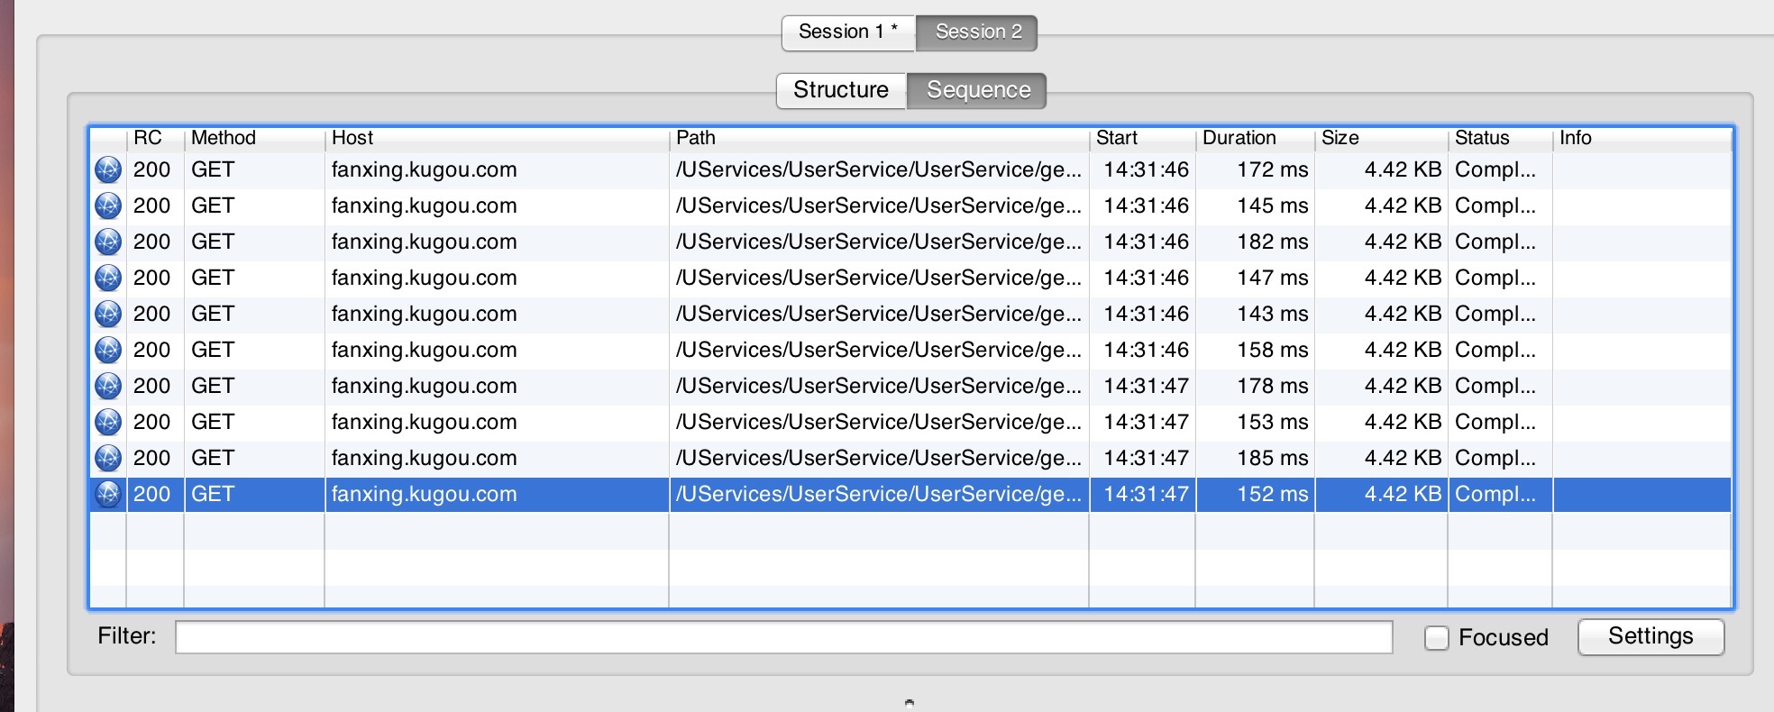
Task: Select the path cell of the 185 ms row
Action: pos(879,458)
